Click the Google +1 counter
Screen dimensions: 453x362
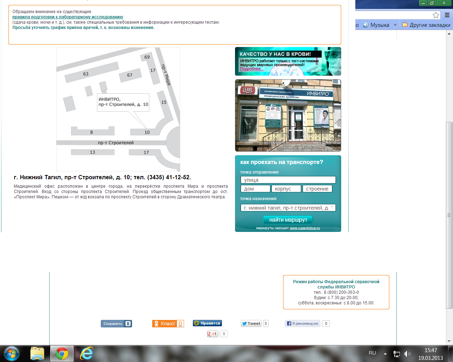224,334
